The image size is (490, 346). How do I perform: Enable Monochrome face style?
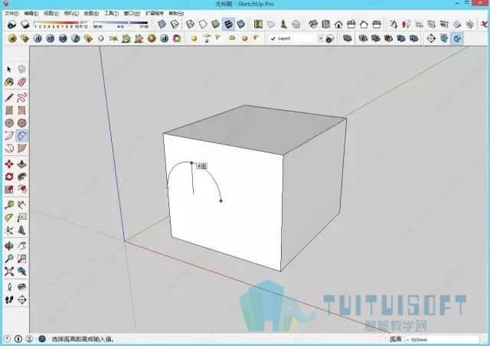coord(241,24)
